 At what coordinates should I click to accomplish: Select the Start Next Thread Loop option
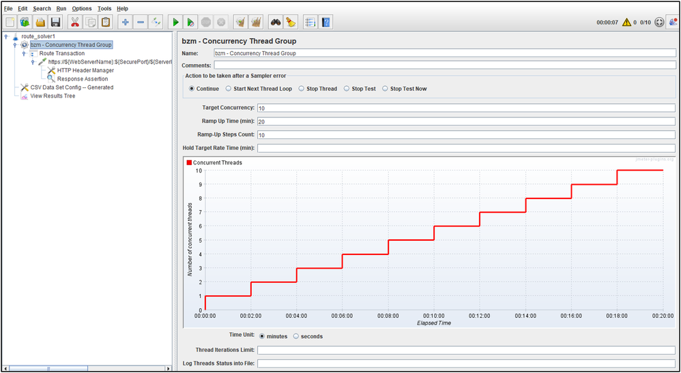[x=229, y=89]
